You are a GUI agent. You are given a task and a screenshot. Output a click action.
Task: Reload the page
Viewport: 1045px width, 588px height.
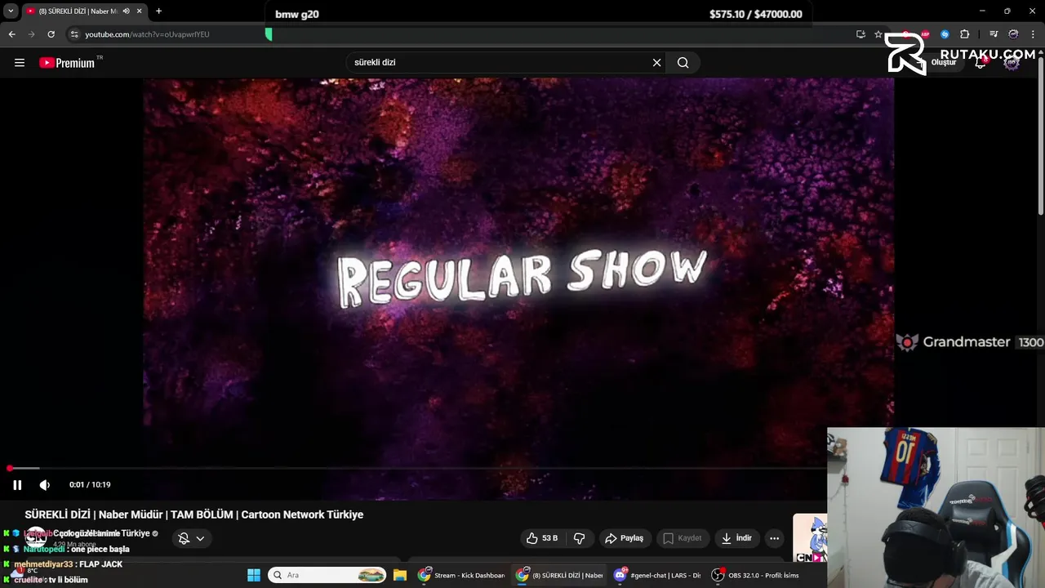point(51,34)
